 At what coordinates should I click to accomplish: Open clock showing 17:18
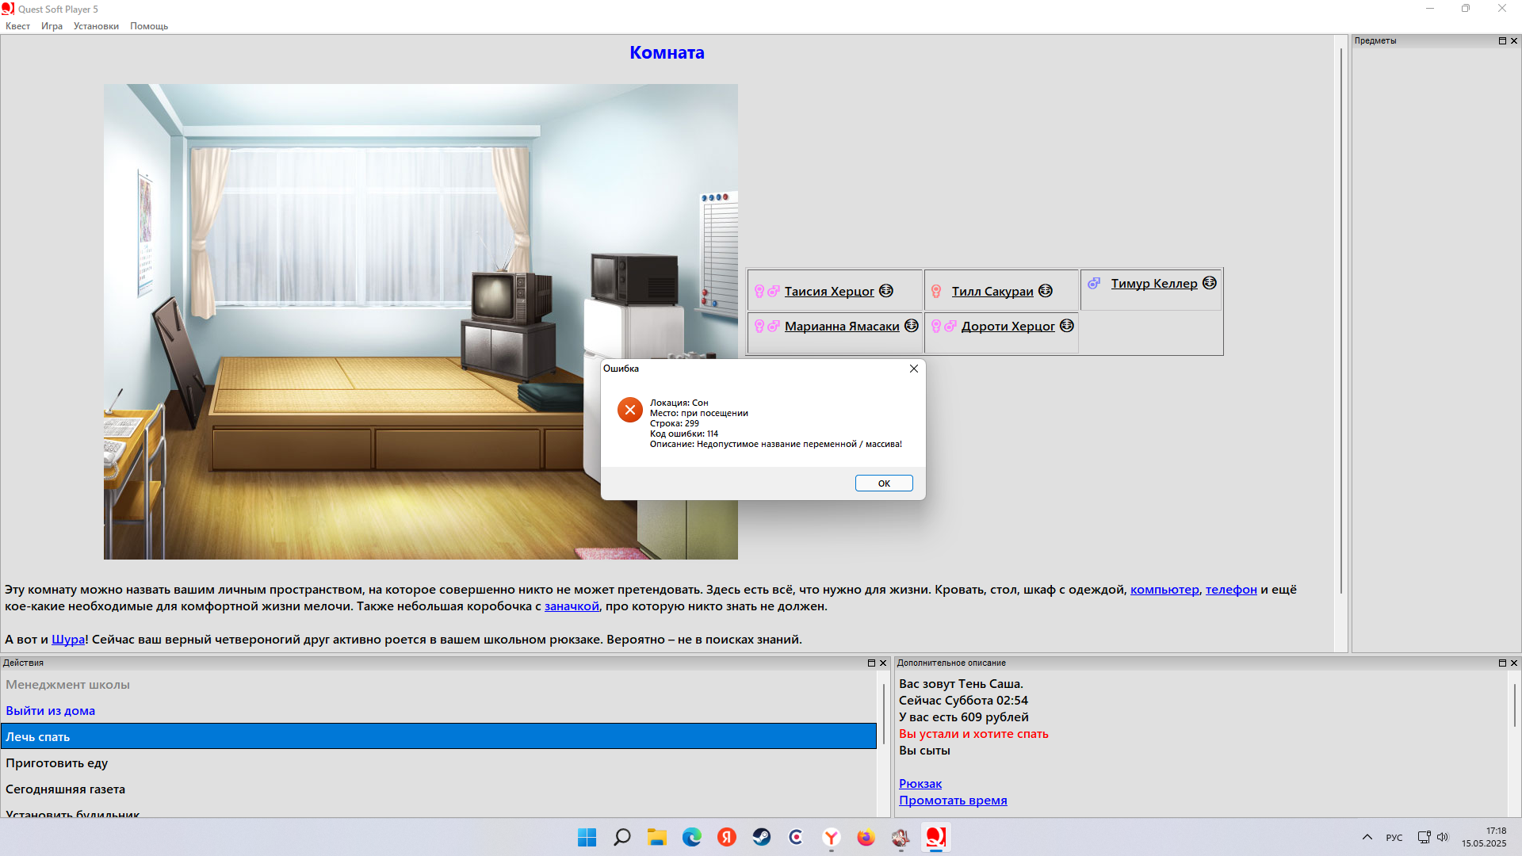point(1484,837)
